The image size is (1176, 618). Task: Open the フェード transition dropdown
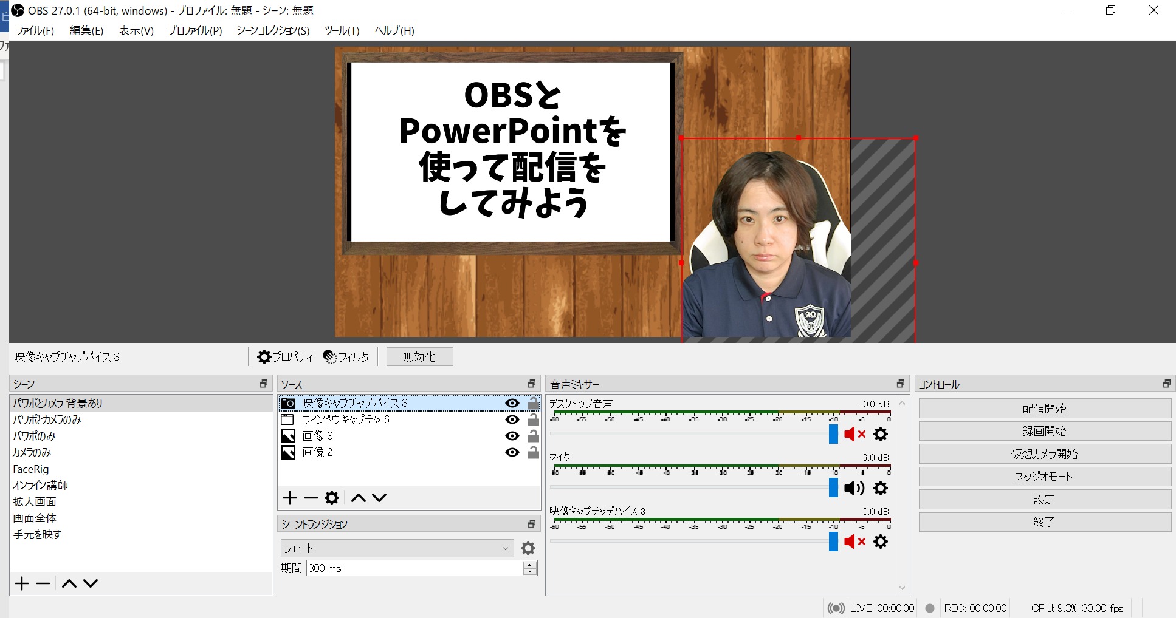[397, 548]
